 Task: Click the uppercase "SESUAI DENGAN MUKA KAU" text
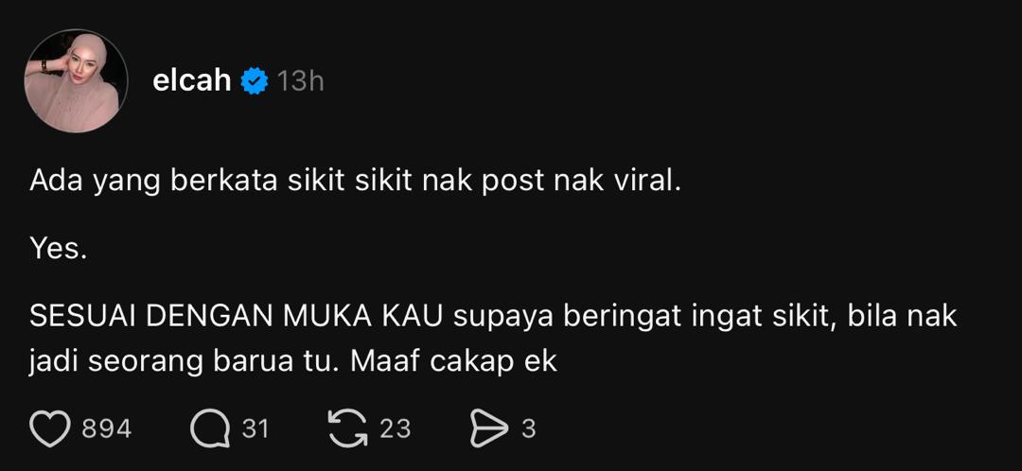[x=237, y=317]
